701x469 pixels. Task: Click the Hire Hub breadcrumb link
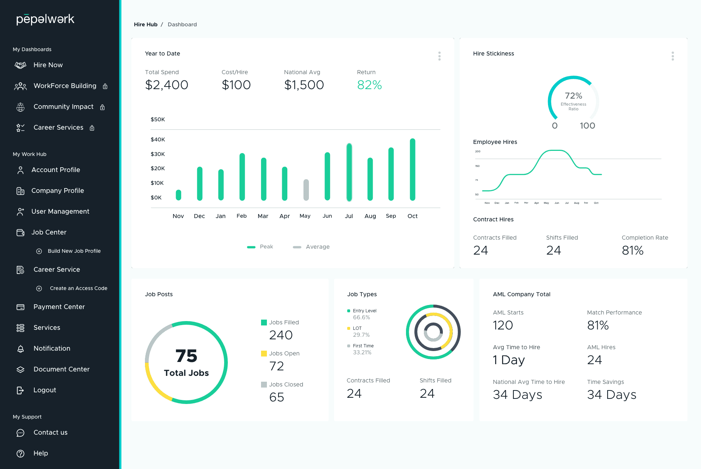click(145, 24)
